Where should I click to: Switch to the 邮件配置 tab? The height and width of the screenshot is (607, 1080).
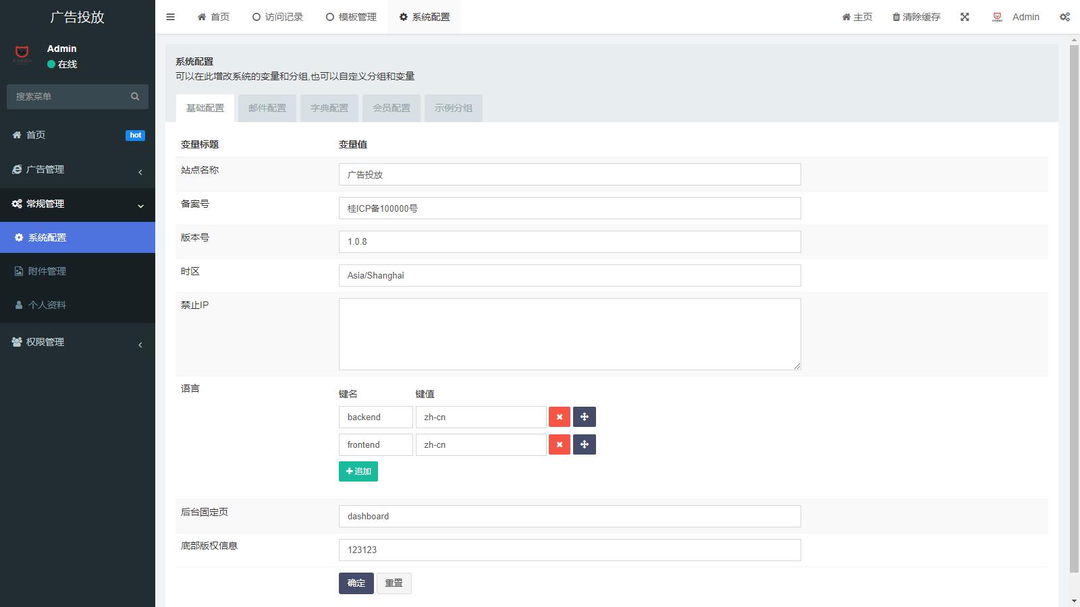267,108
